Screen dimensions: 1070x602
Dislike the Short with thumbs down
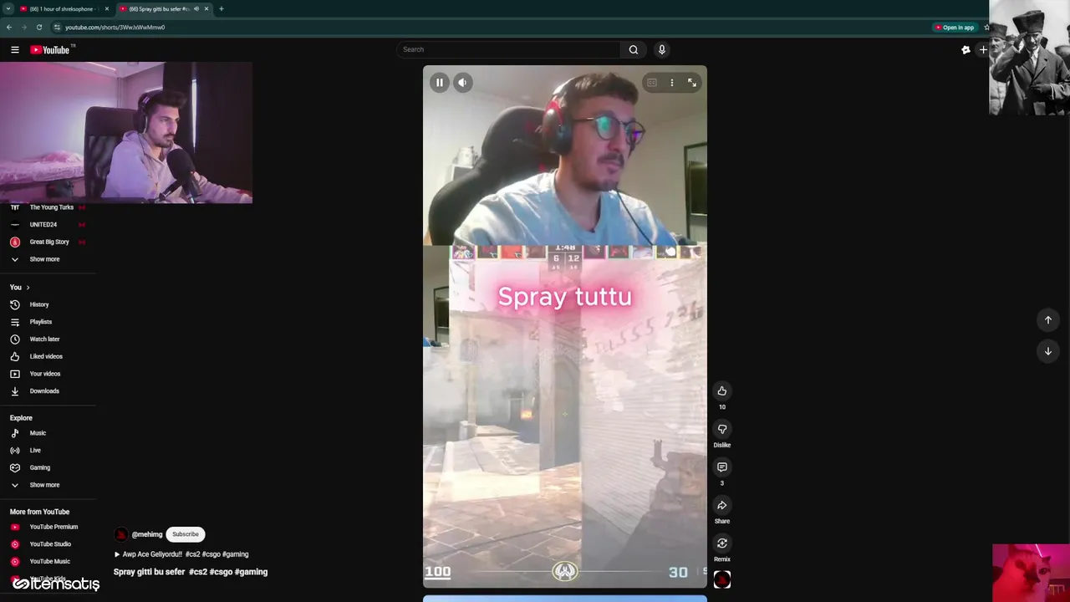722,429
